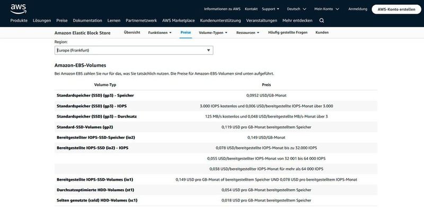
Task: Select Durchsatzoptimierte HDD-Volumes (st1) label
Action: coord(95,190)
